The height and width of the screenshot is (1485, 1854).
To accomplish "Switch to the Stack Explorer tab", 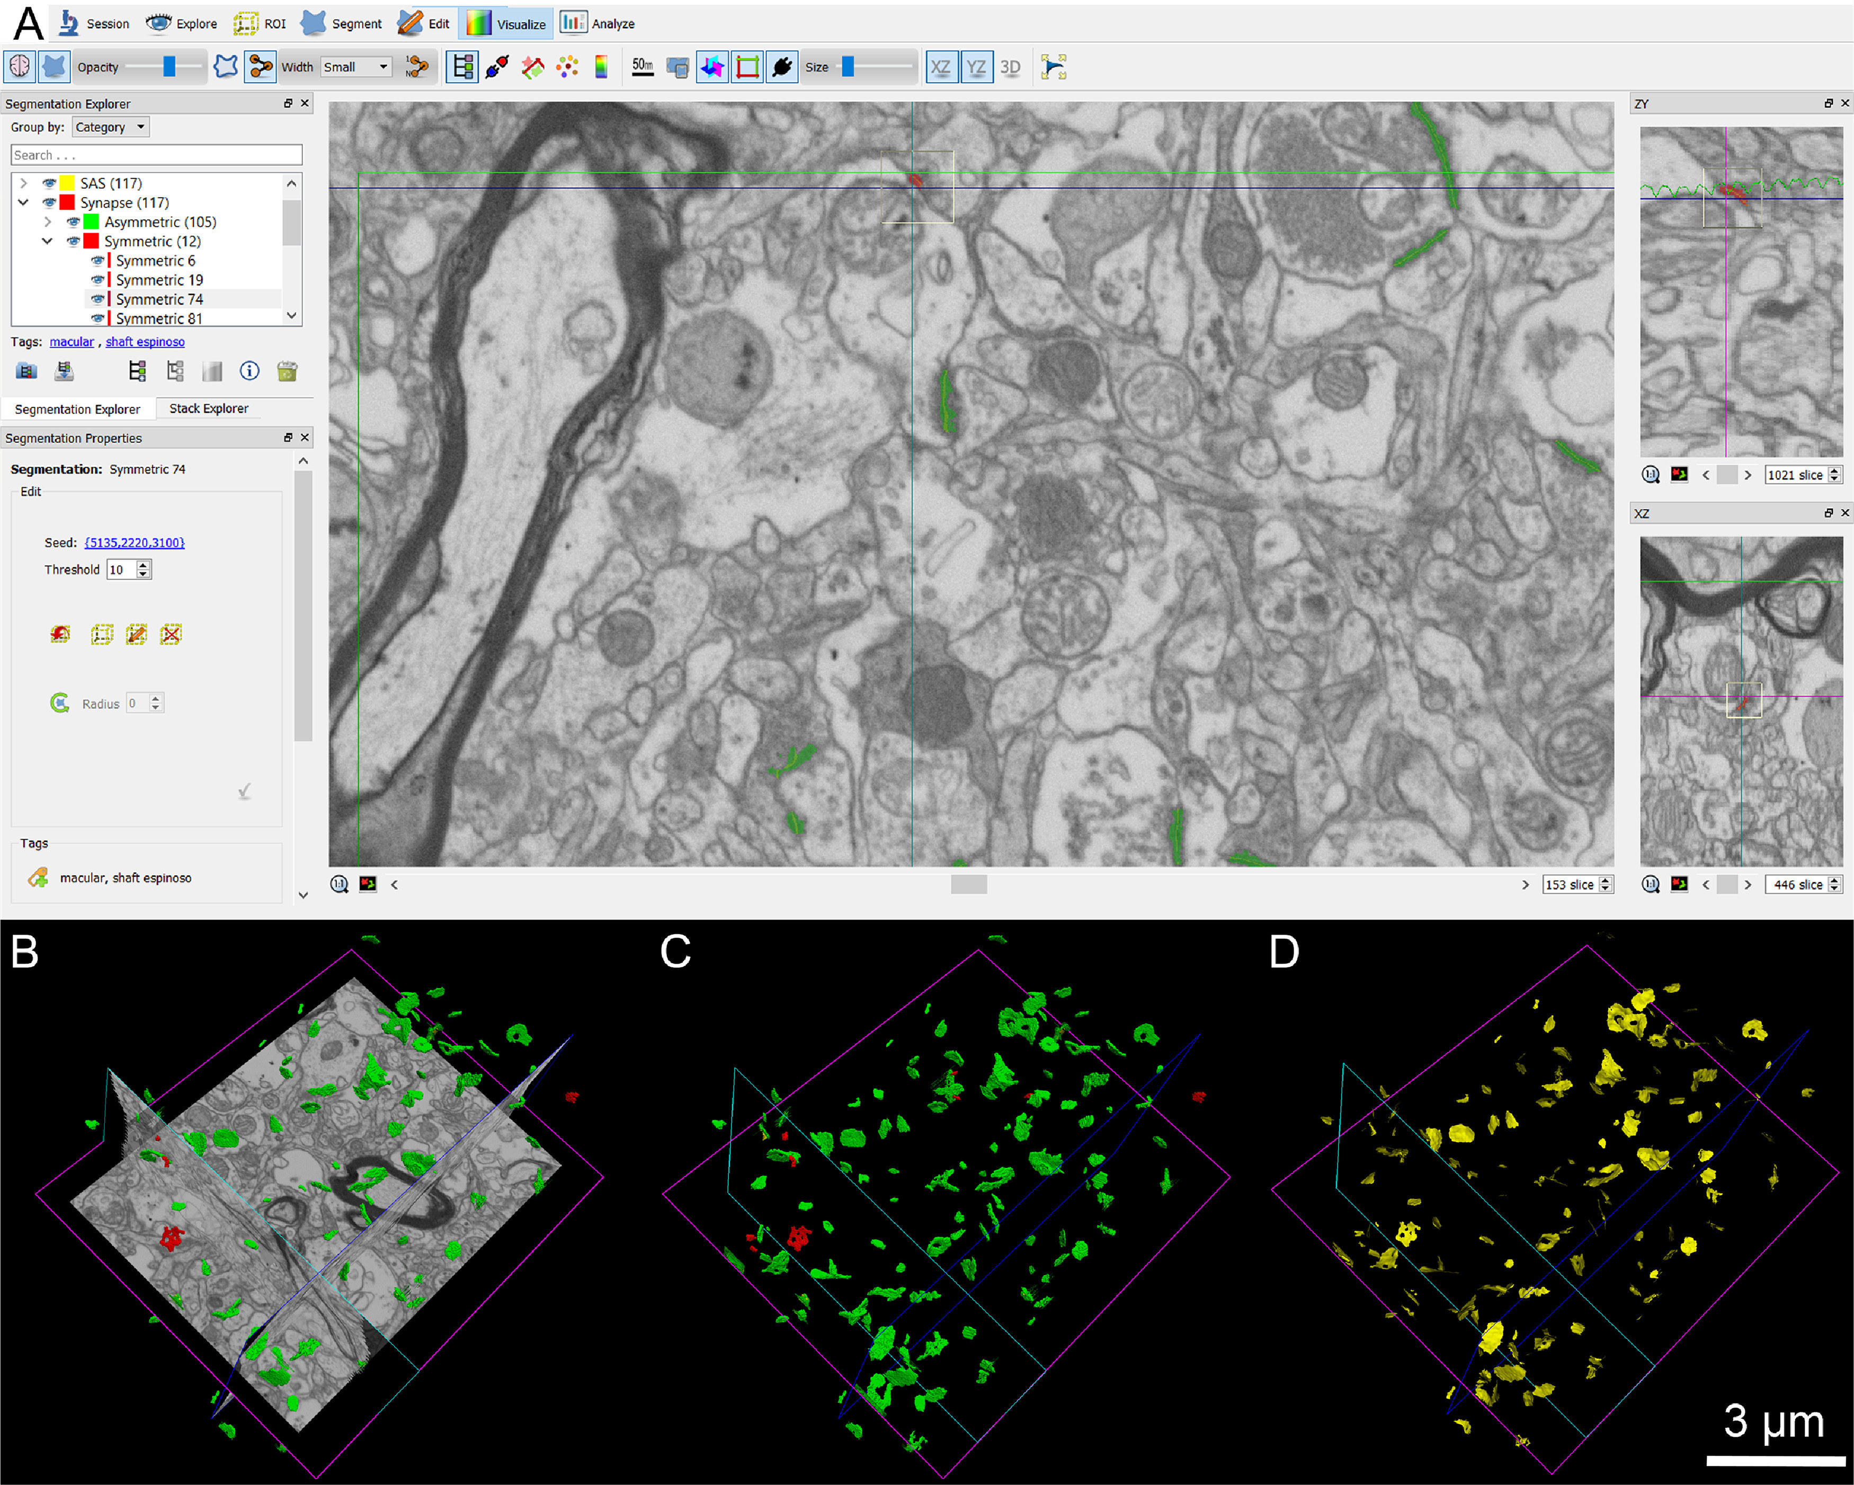I will pos(208,408).
